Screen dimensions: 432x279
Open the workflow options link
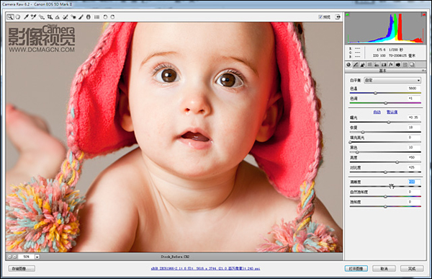[x=205, y=268]
